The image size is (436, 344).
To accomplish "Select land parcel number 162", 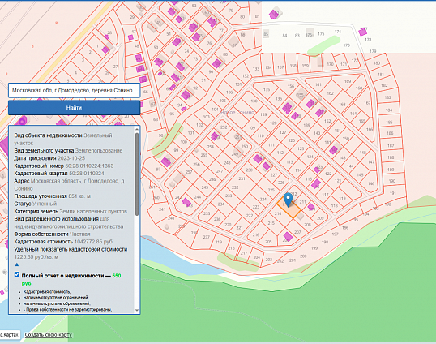I will pos(330,93).
